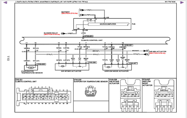
Task: Select EVAPORATOR TEMPERATURE SENSOR label under the sensor symbol
Action: coord(32,72)
